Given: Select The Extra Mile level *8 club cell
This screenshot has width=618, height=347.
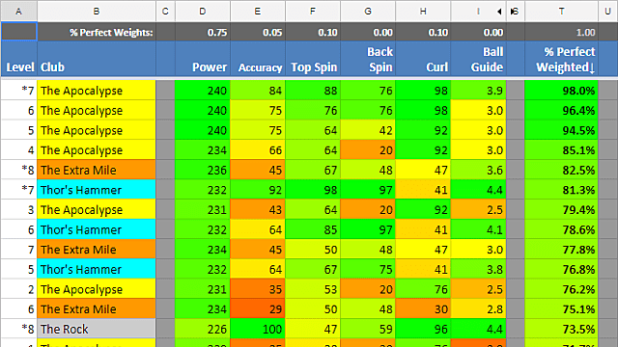Looking at the screenshot, I should coord(97,170).
